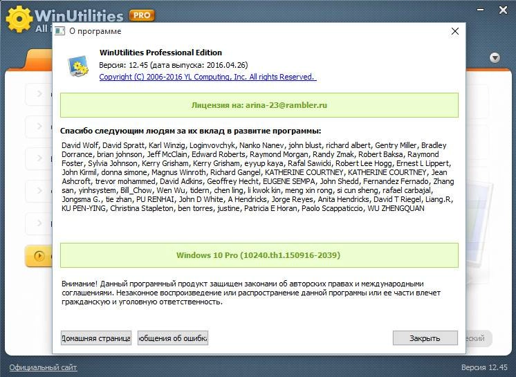Viewport: 516px width, 377px height.
Task: Click version 12.45 release date line
Action: pos(174,65)
